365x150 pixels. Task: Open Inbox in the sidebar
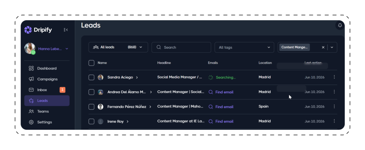tap(47, 90)
